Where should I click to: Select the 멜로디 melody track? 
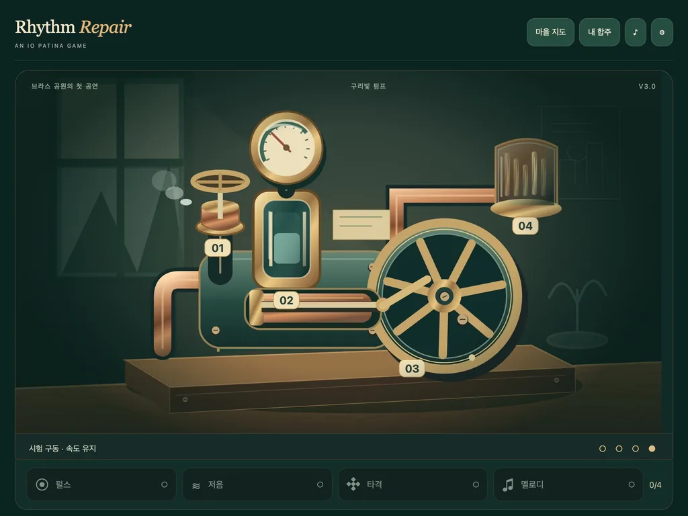[568, 484]
